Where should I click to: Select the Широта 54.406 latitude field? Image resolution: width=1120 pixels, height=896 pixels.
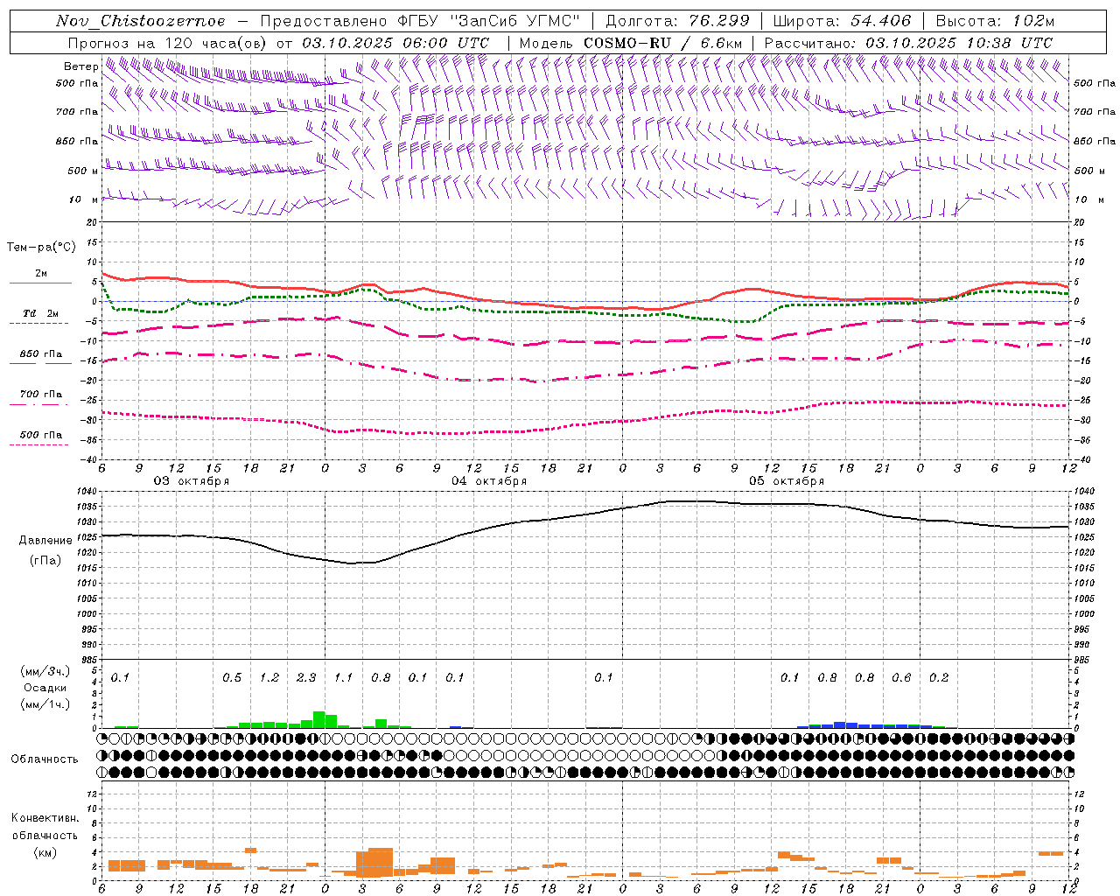tap(842, 21)
